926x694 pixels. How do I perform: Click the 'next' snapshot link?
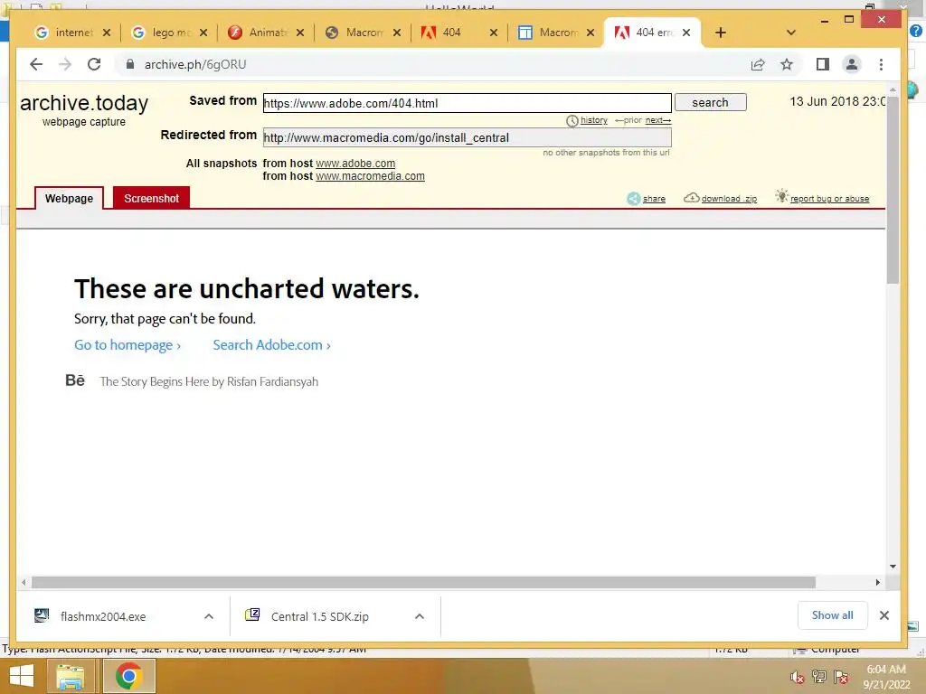pos(658,120)
